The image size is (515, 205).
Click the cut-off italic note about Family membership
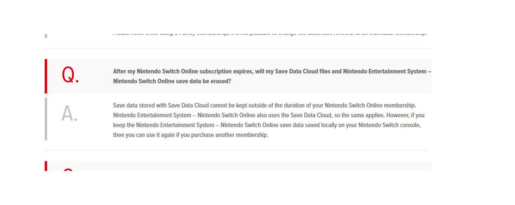[x=270, y=34]
